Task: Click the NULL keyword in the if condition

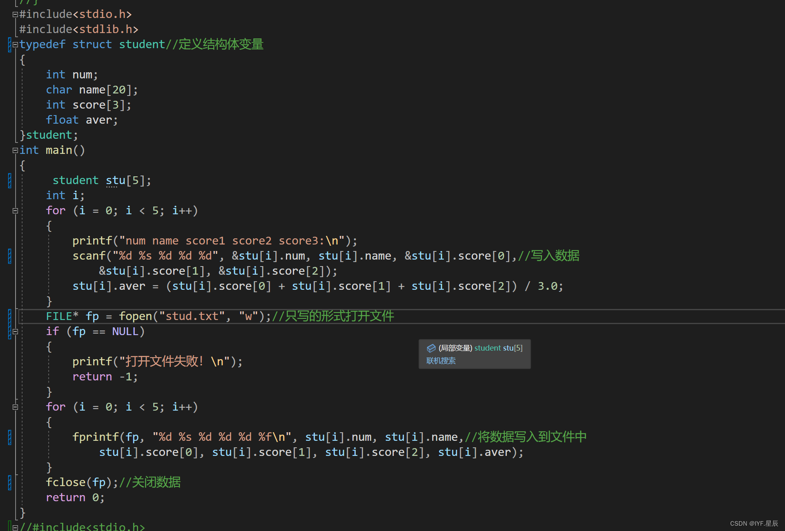Action: click(125, 331)
